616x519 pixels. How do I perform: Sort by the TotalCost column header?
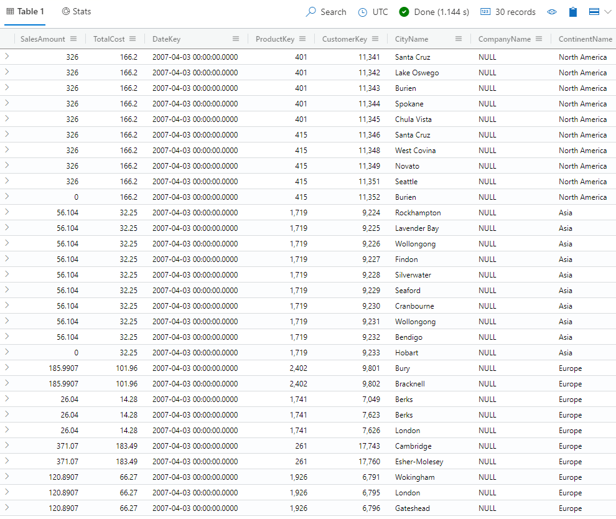[109, 39]
